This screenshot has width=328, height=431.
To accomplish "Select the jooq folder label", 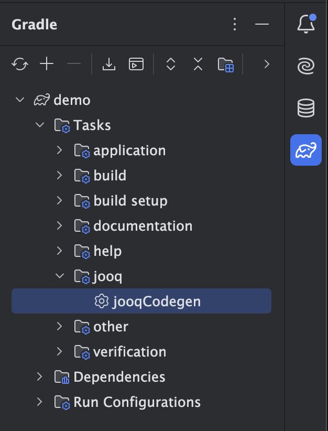I will [108, 277].
